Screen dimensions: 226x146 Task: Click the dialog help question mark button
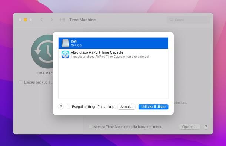pyautogui.click(x=61, y=107)
